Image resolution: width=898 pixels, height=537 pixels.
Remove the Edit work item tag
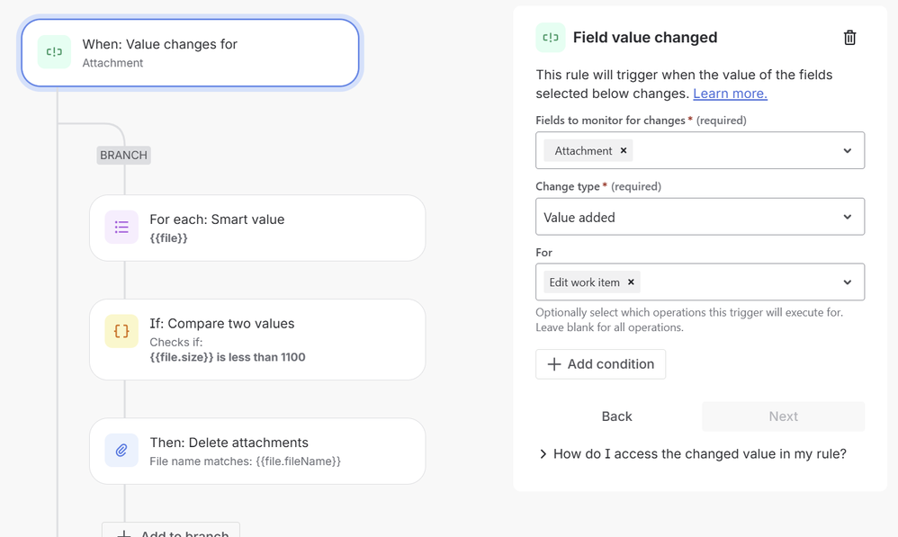click(x=632, y=282)
